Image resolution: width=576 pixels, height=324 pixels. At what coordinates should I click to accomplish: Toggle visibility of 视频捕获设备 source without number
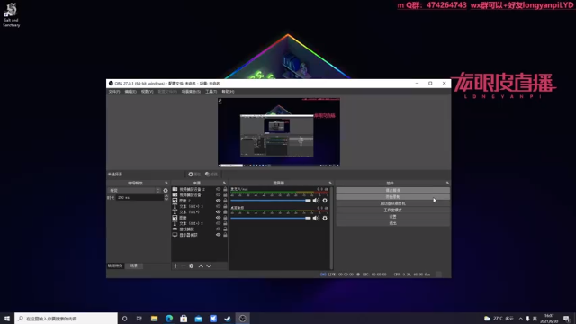pyautogui.click(x=218, y=195)
